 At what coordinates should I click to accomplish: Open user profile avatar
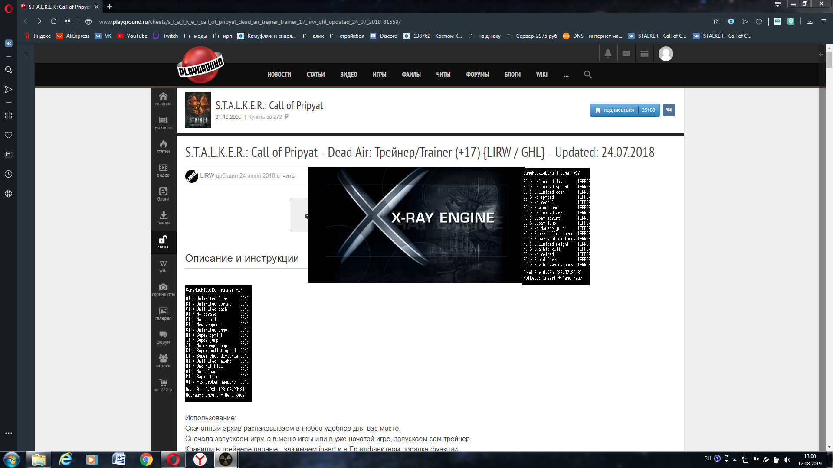[x=666, y=54]
